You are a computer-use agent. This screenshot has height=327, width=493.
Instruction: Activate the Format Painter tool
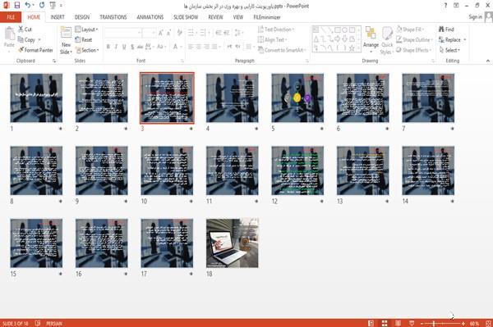[x=35, y=50]
